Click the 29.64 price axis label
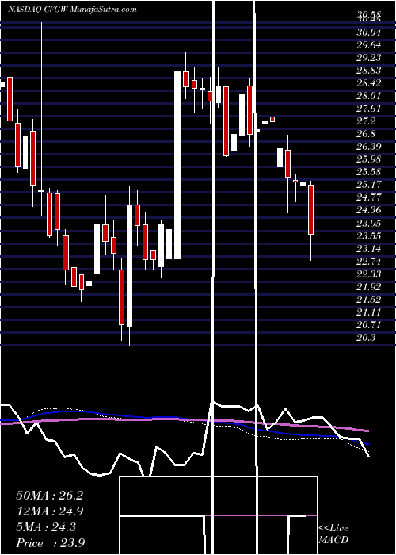Screen dimensions: 396x555 369,45
